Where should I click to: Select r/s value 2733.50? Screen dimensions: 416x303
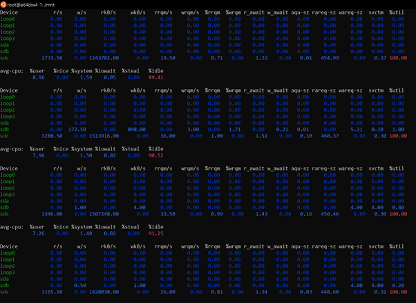pos(52,58)
